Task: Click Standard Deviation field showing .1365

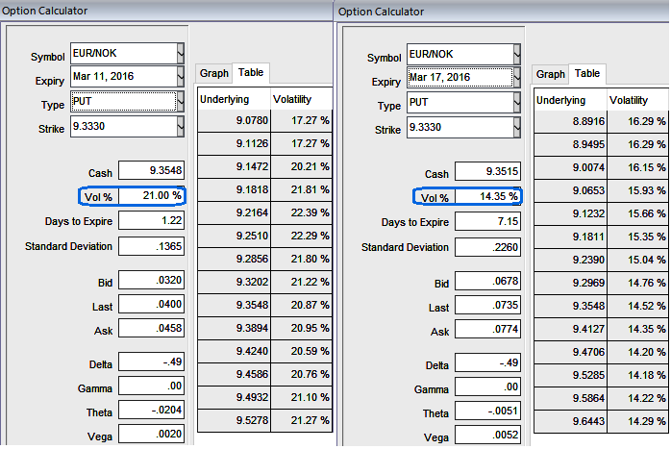Action: pos(152,246)
